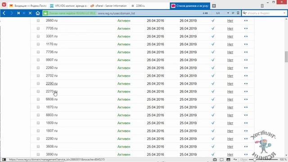Select the 3301.ru row checkbox
The width and height of the screenshot is (288, 162).
pyautogui.click(x=38, y=36)
